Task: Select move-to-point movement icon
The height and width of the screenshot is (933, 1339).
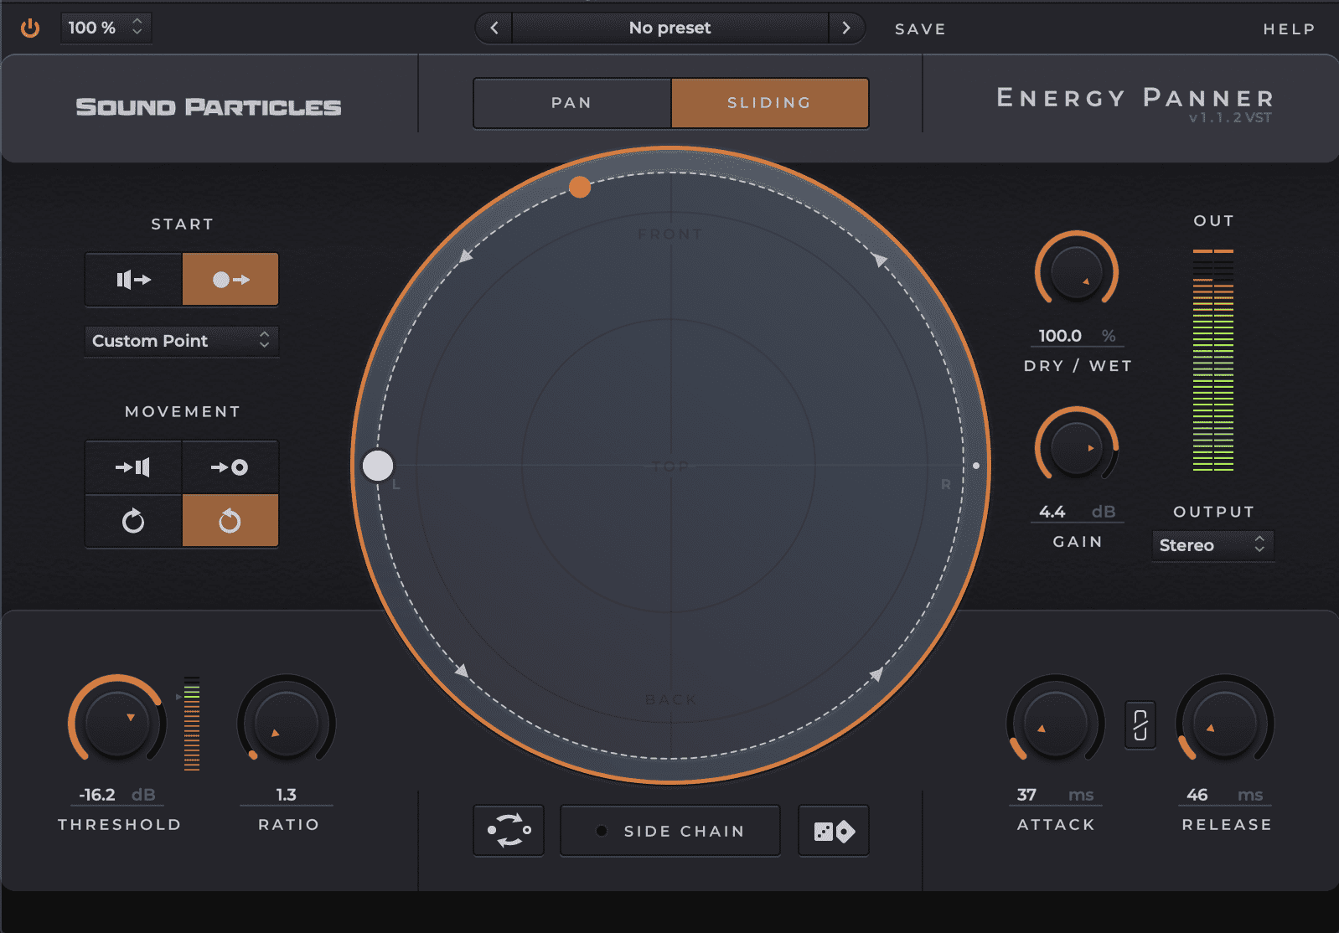Action: [230, 467]
